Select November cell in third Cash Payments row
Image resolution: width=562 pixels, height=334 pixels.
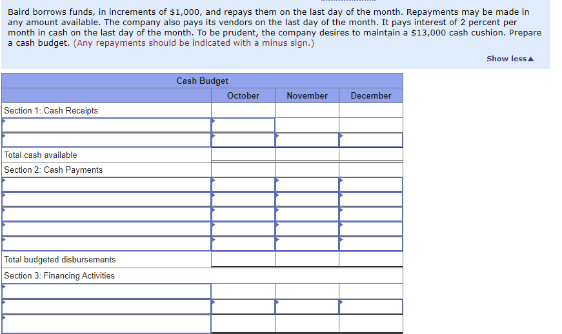pyautogui.click(x=307, y=214)
